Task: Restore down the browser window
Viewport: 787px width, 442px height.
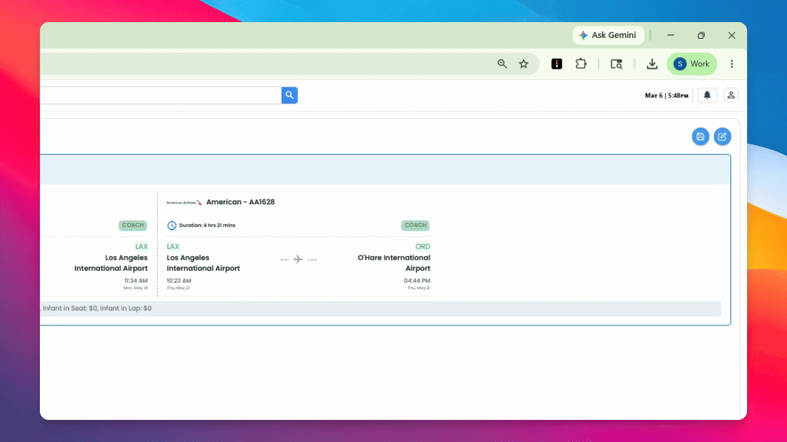Action: (701, 36)
